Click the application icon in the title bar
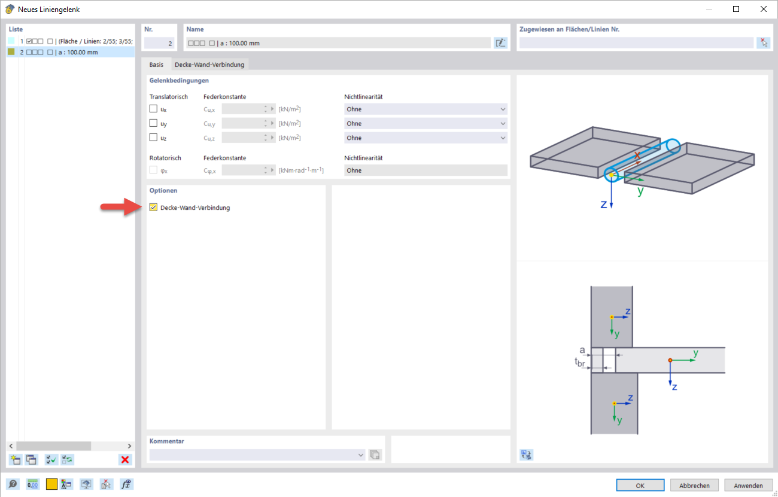This screenshot has width=778, height=497. (10, 9)
